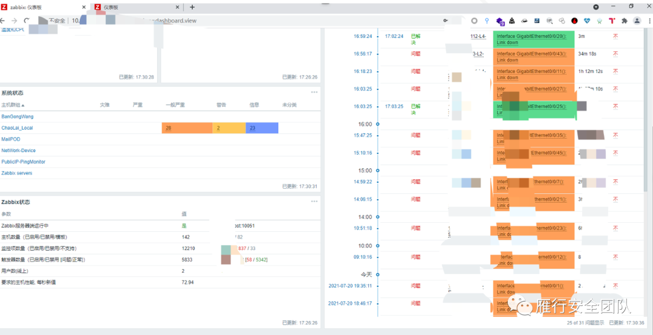The image size is (653, 335).
Task: Open the 17:02:24 recovery time link
Action: point(394,36)
